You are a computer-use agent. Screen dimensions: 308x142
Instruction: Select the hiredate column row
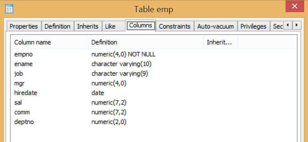tap(153, 93)
